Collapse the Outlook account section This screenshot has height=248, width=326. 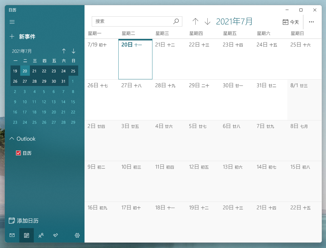11,139
